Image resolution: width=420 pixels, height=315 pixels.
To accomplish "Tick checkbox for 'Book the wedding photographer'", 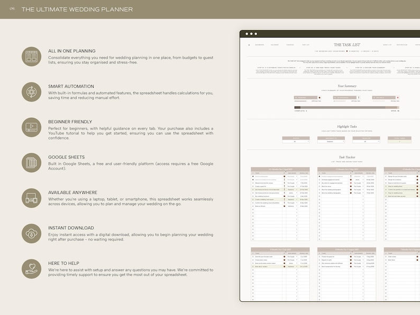I will click(x=319, y=190).
